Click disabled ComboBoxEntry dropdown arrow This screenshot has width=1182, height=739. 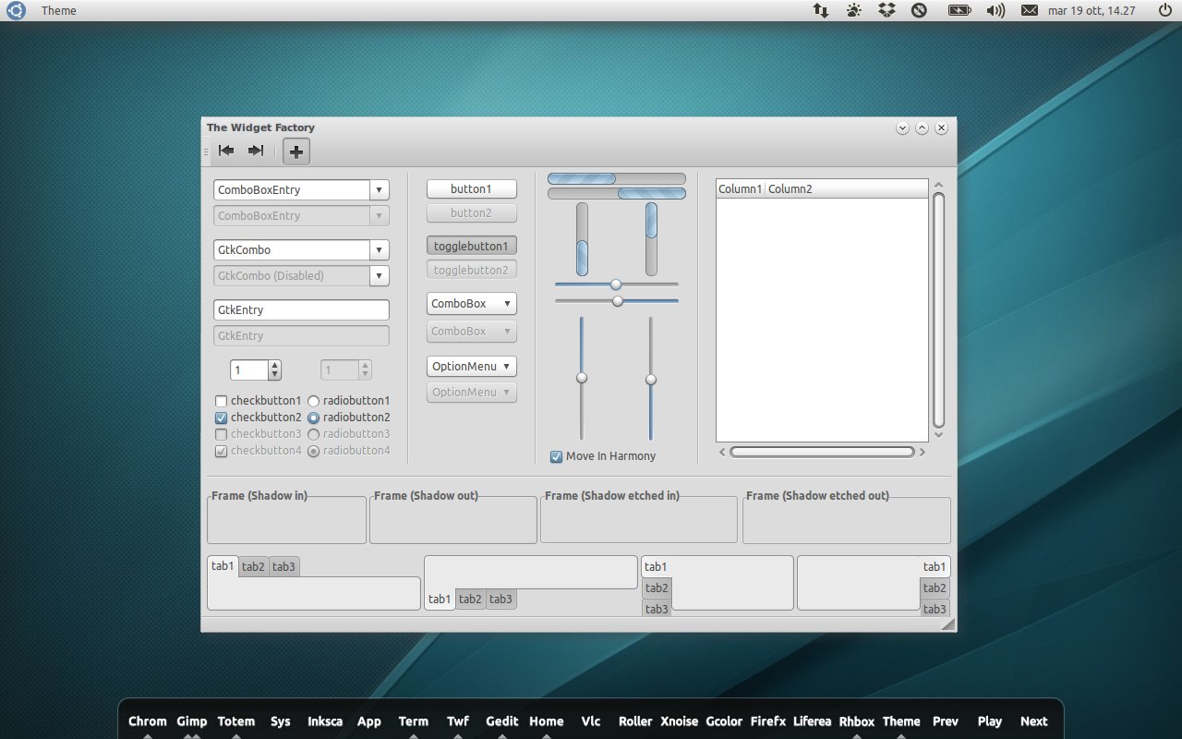click(379, 215)
